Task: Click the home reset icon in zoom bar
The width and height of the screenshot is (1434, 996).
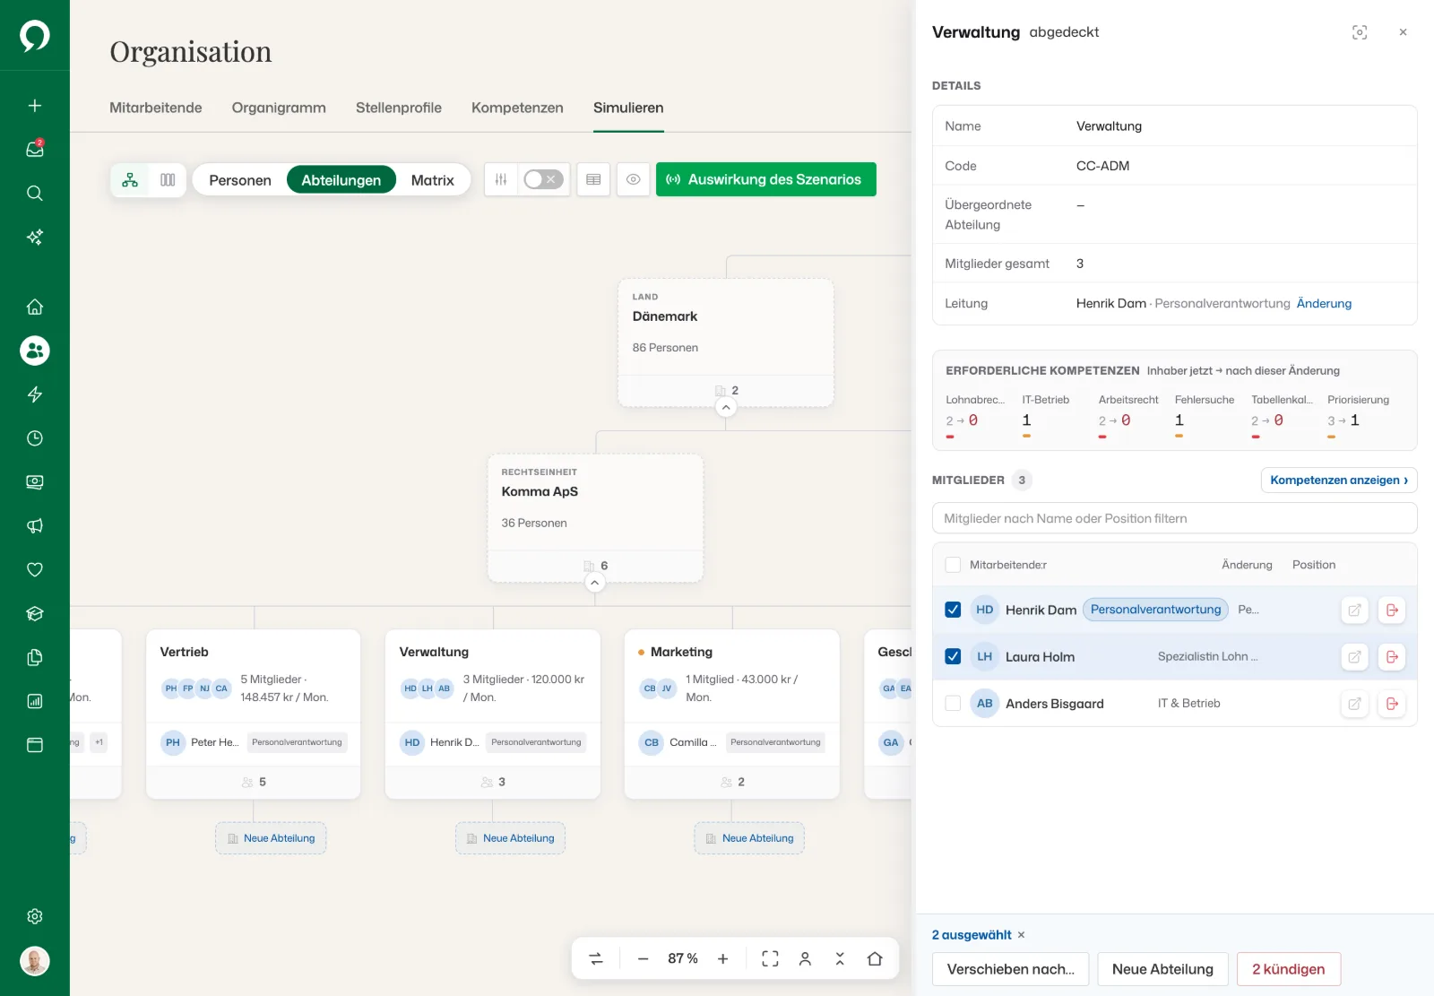Action: pos(875,958)
